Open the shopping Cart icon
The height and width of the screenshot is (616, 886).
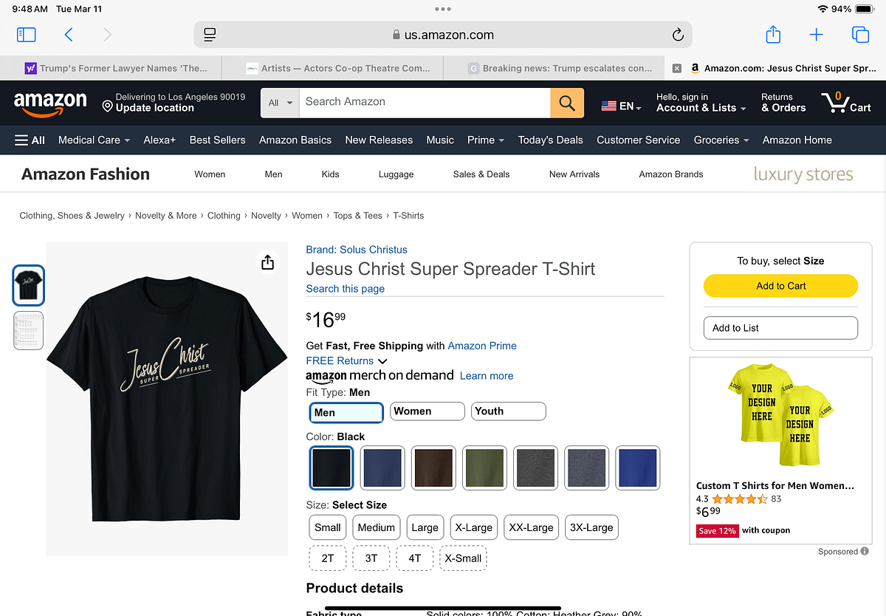tap(846, 102)
